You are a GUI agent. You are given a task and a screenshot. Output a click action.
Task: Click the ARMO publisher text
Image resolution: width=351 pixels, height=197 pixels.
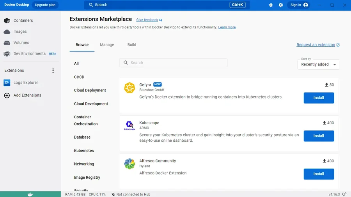click(144, 128)
